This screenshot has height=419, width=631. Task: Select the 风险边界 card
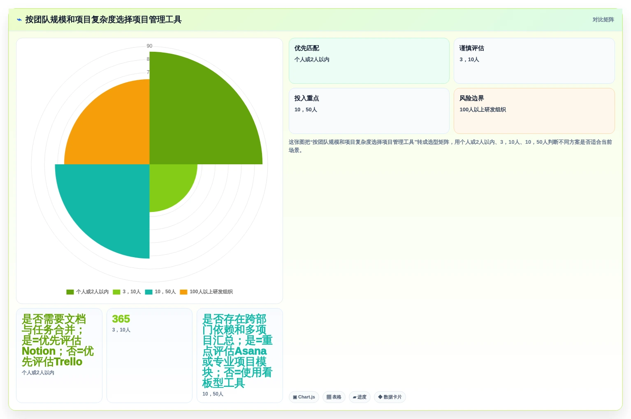[534, 111]
